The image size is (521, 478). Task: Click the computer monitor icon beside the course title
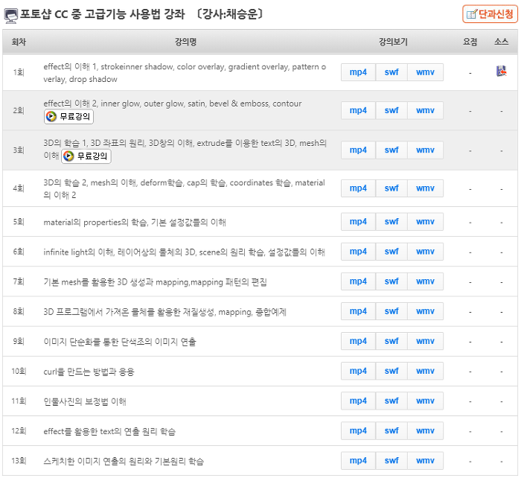click(x=10, y=16)
